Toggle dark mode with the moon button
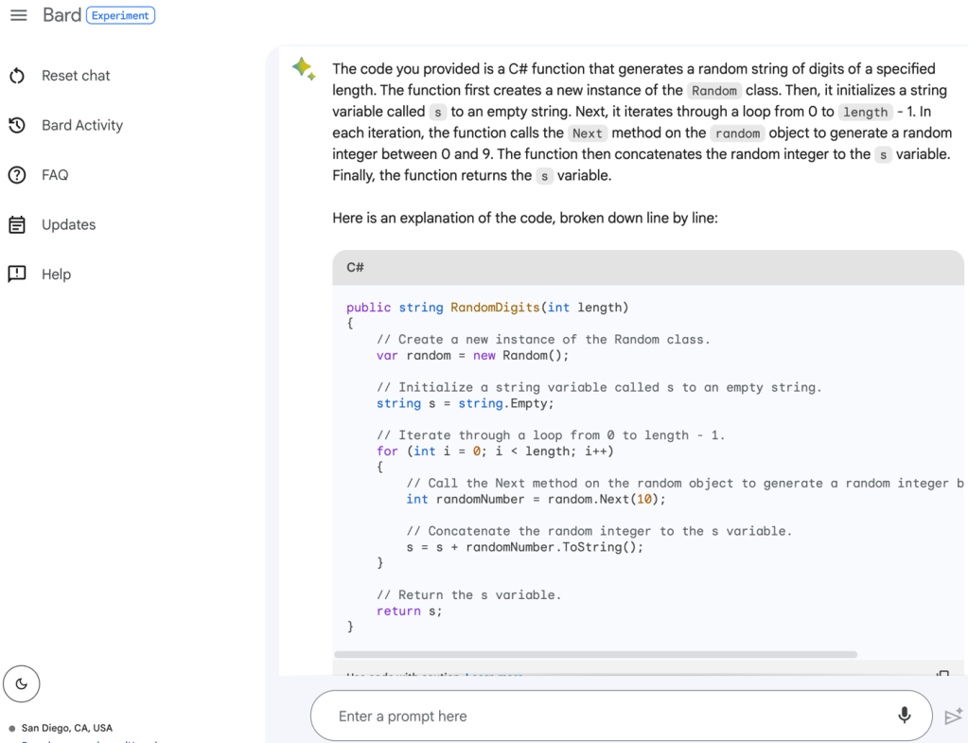This screenshot has width=968, height=743. [22, 683]
